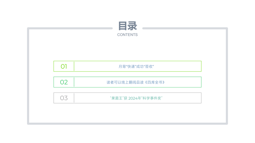Click the 目录 title heading

pos(128,26)
